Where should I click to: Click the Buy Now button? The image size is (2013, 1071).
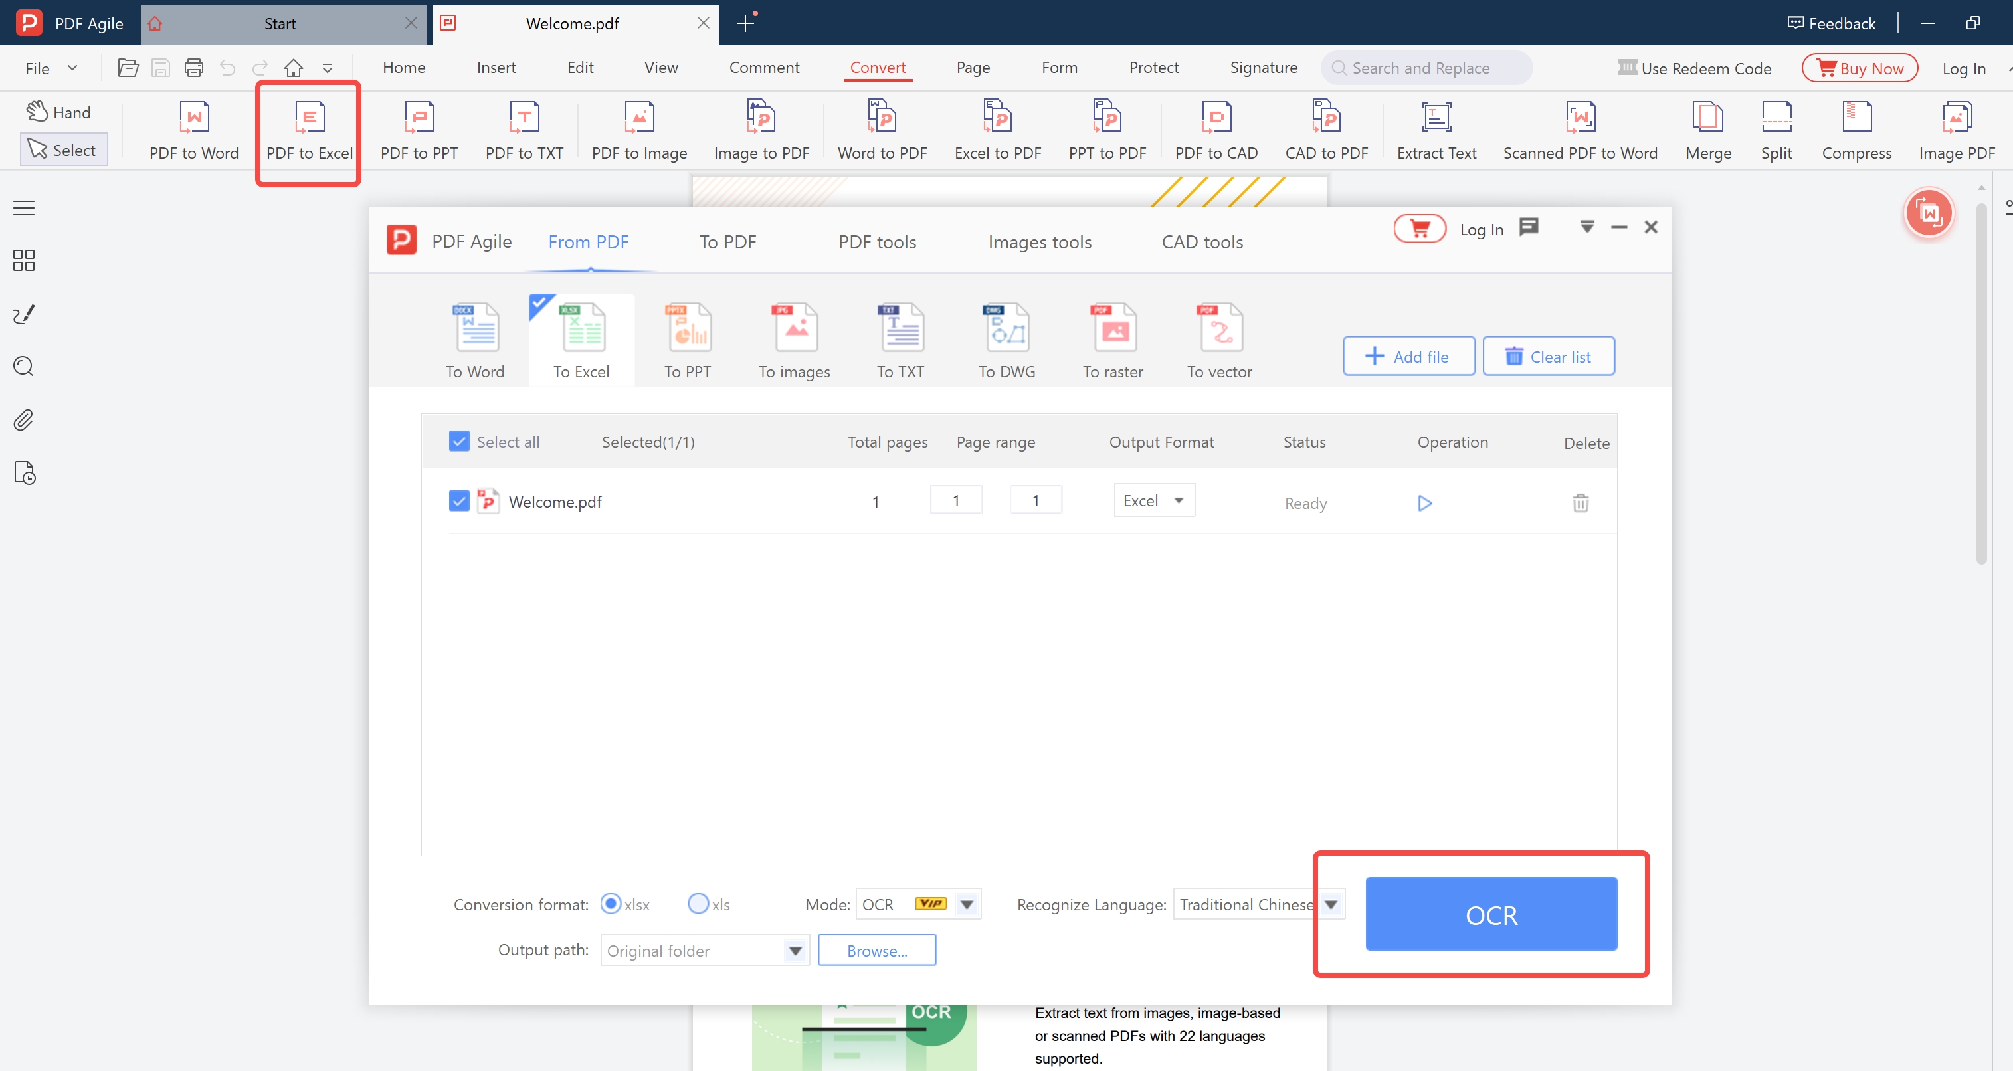[1859, 68]
